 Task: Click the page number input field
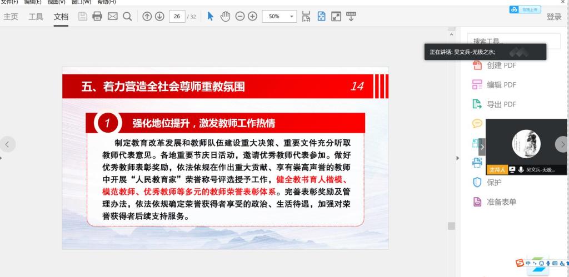tap(177, 17)
